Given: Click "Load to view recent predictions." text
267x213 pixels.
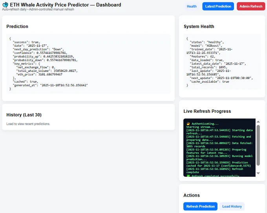Looking at the screenshot, I should pos(28,124).
